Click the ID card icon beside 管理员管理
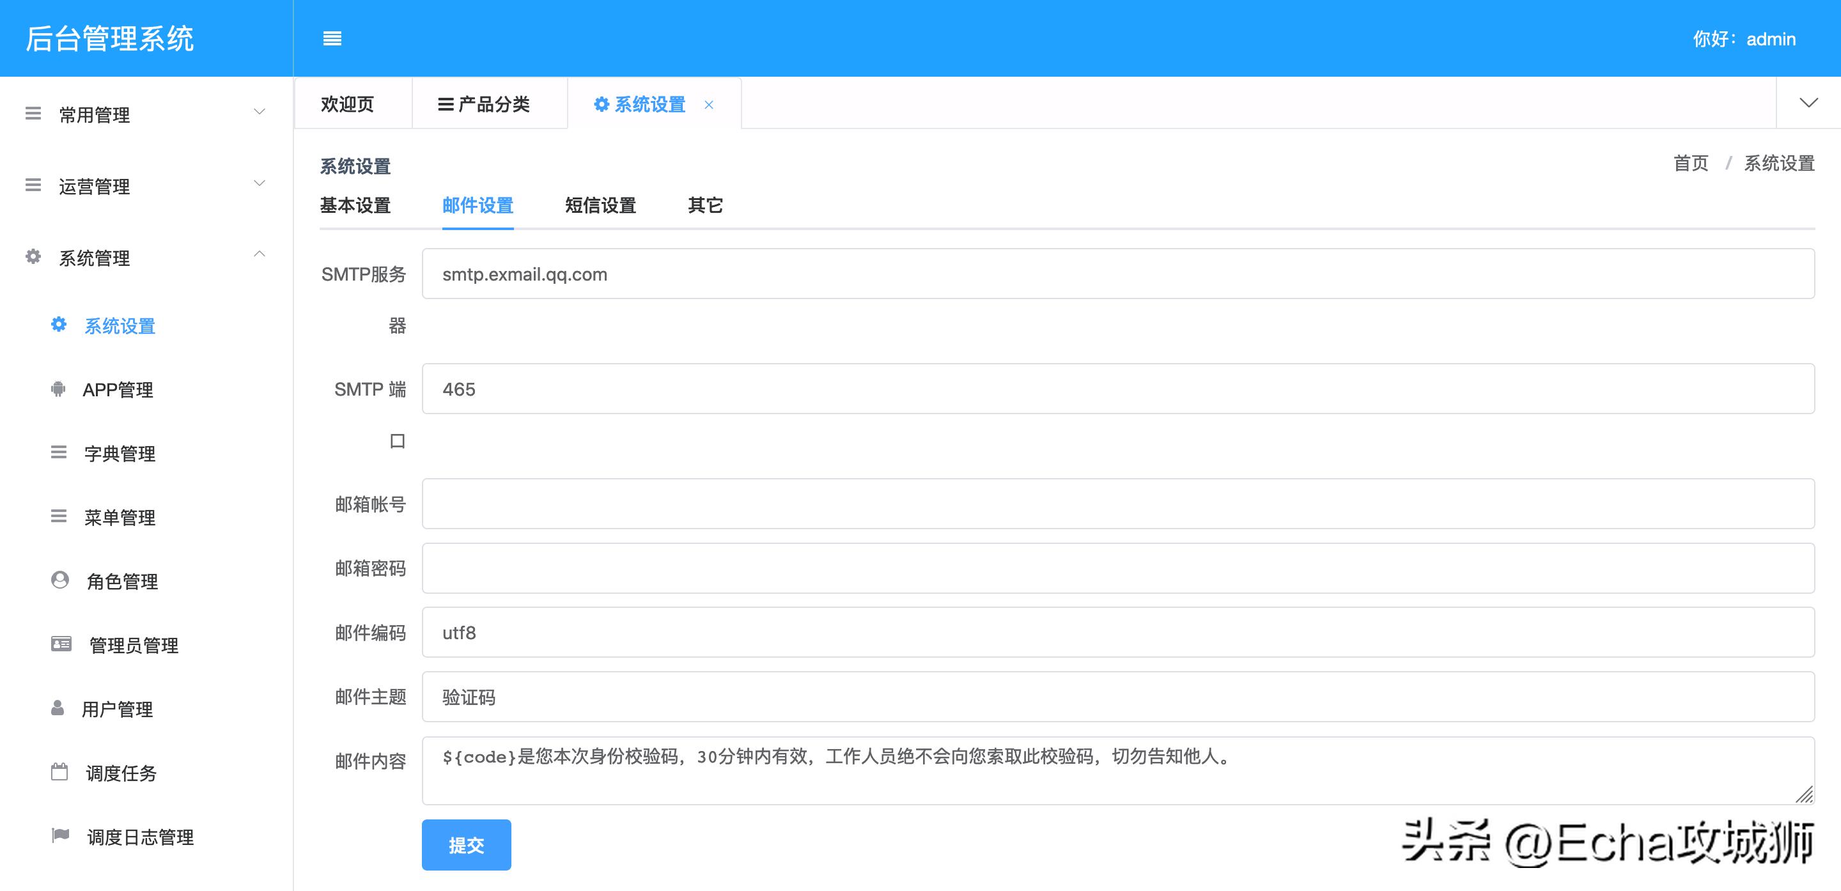1841x891 pixels. coord(61,644)
